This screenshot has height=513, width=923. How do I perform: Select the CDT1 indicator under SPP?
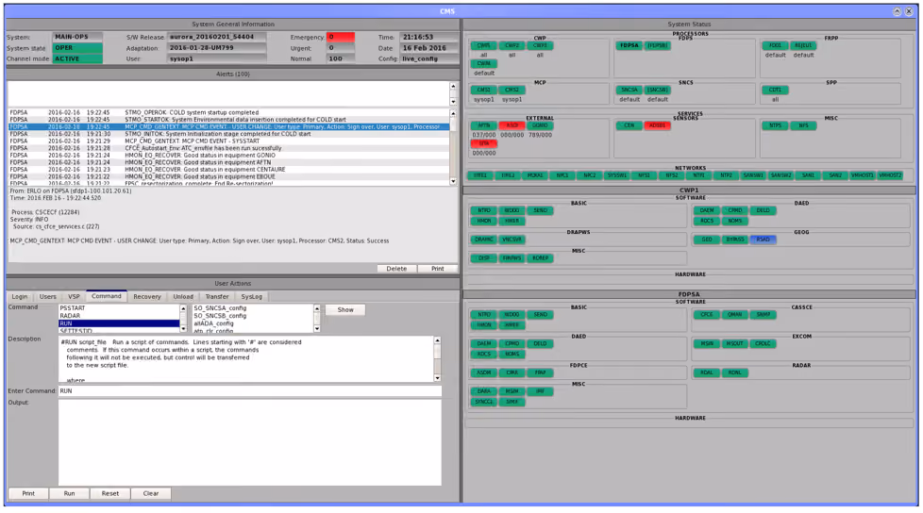(x=775, y=90)
